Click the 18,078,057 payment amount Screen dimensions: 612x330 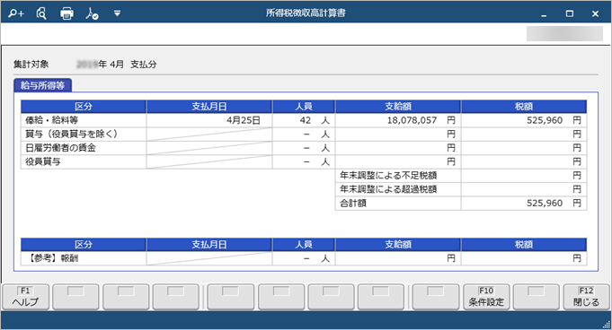[412, 120]
